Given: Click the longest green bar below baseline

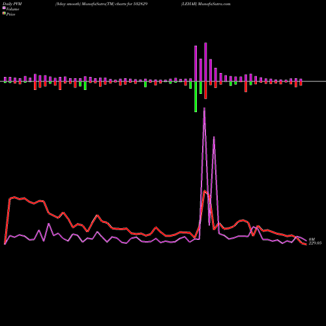Looking at the screenshot, I should click(196, 96).
